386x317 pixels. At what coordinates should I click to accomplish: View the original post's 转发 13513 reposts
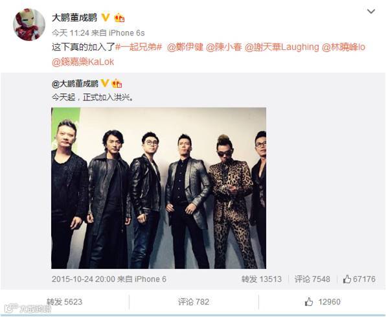[262, 279]
